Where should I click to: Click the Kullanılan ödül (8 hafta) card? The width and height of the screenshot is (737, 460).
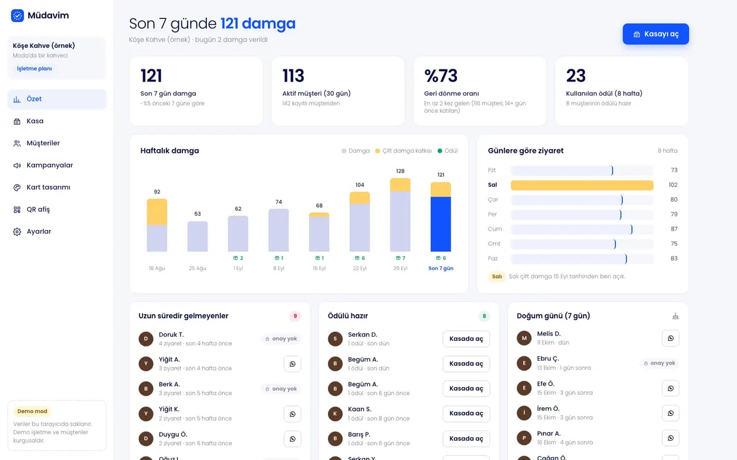coord(622,91)
